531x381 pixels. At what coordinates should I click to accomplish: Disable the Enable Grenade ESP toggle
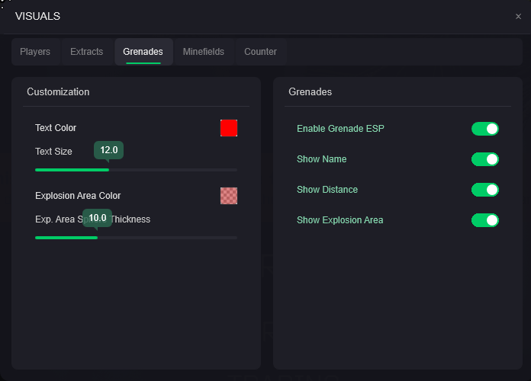[484, 129]
